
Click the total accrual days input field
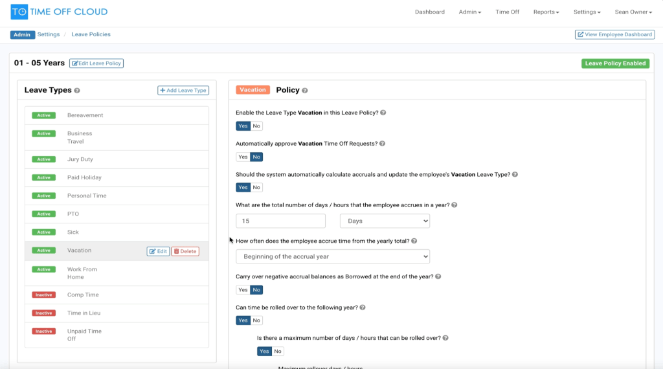[x=281, y=221]
